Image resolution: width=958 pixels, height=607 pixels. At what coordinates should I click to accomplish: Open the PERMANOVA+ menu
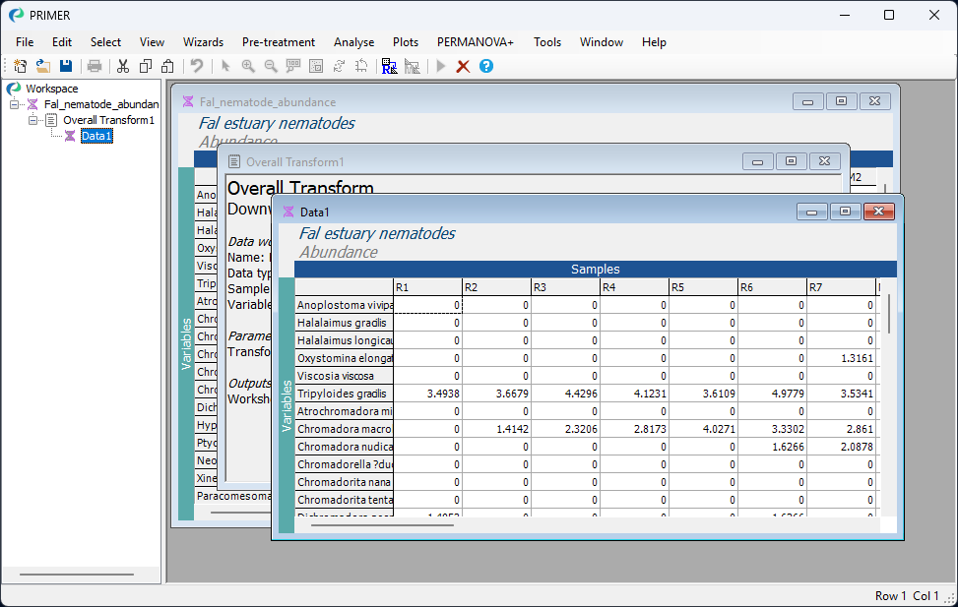tap(476, 42)
